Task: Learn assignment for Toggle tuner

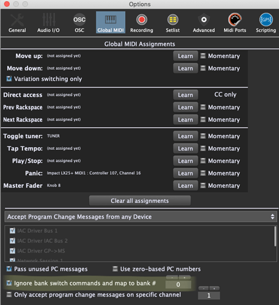Action: pyautogui.click(x=186, y=136)
